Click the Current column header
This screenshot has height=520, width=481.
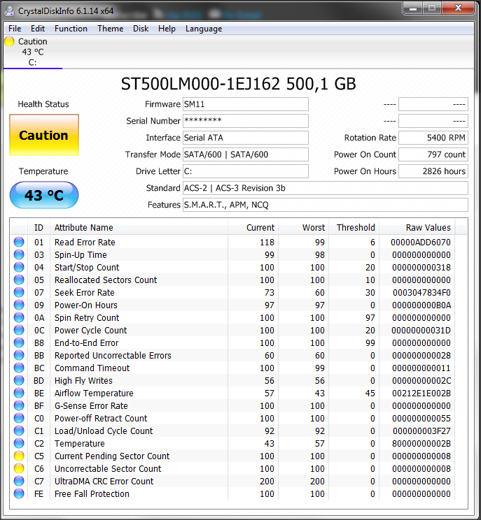tap(253, 228)
